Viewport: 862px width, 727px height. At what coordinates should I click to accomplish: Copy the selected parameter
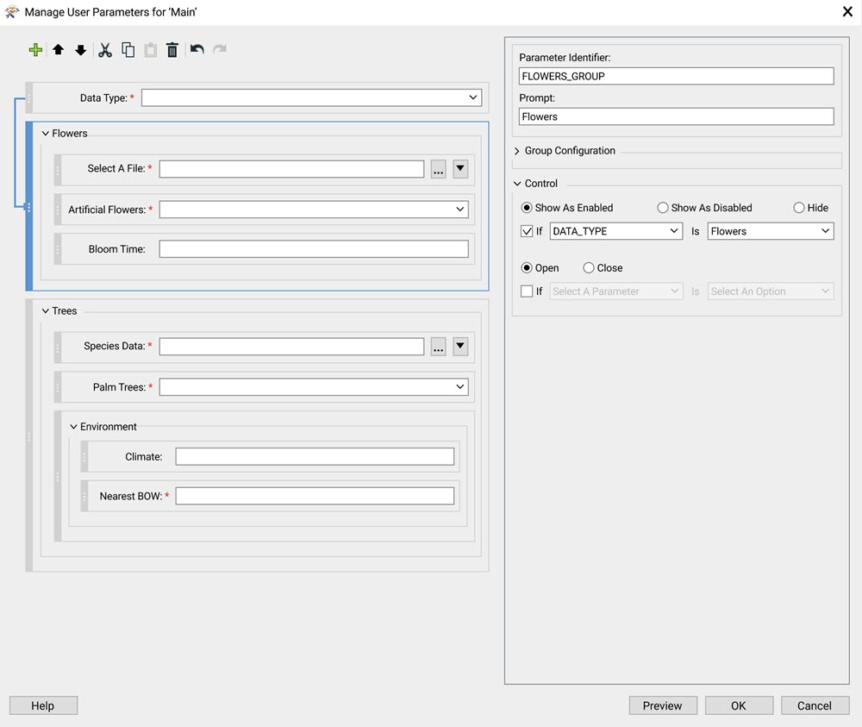pos(128,50)
